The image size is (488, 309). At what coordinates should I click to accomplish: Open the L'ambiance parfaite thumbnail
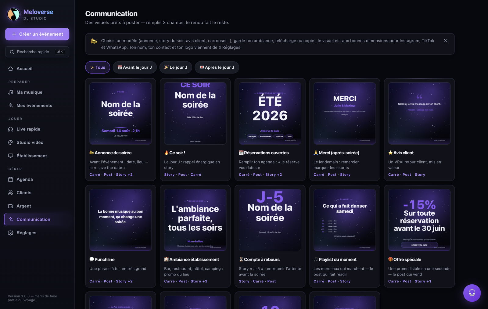click(x=195, y=220)
